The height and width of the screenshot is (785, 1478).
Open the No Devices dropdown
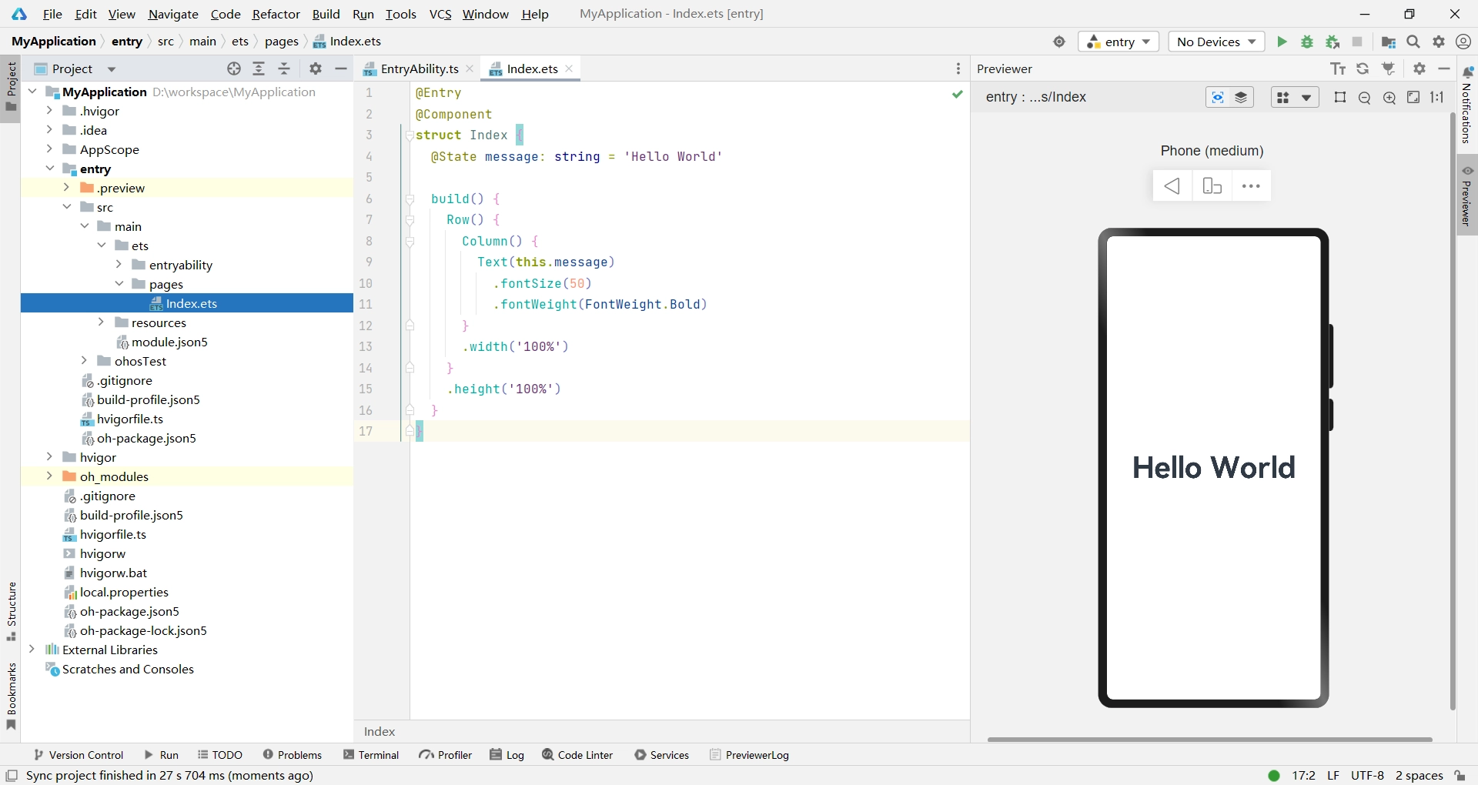point(1216,42)
